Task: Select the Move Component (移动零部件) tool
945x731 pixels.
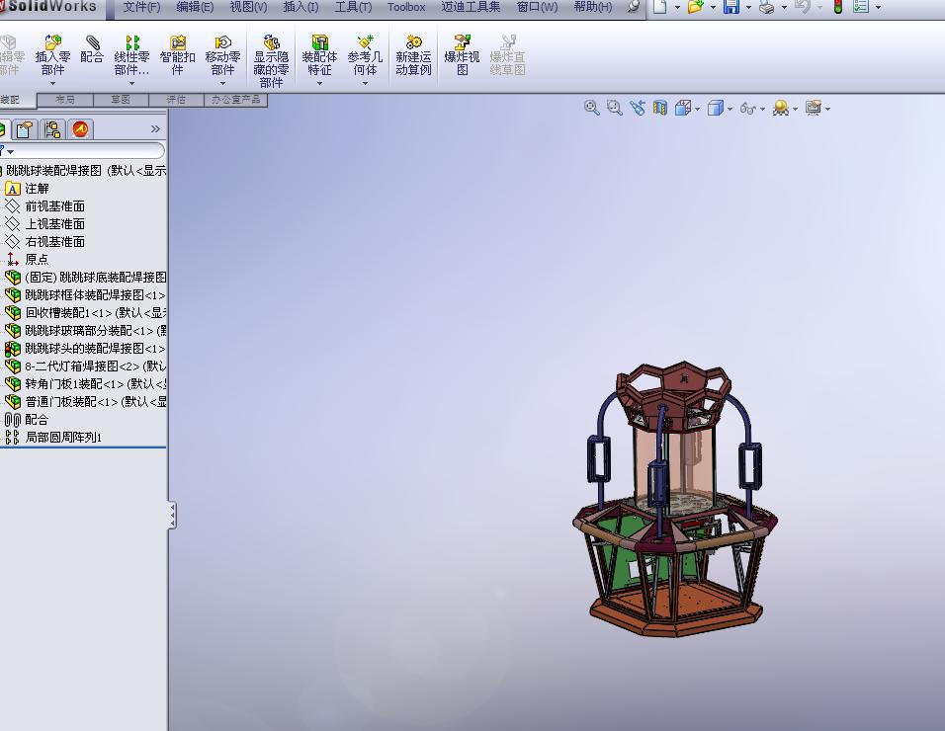Action: 222,55
